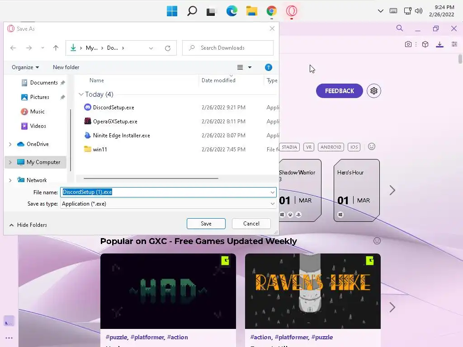The width and height of the screenshot is (463, 347).
Task: Sort files by Name column
Action: [97, 80]
